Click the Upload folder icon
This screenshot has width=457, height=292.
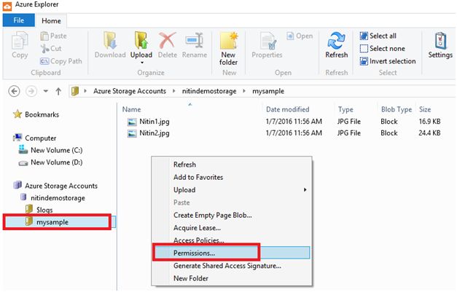[141, 41]
